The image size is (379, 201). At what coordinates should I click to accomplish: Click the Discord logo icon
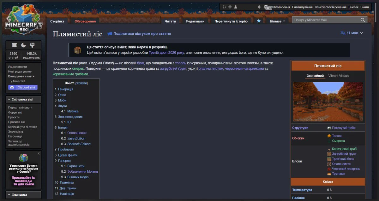point(12,87)
